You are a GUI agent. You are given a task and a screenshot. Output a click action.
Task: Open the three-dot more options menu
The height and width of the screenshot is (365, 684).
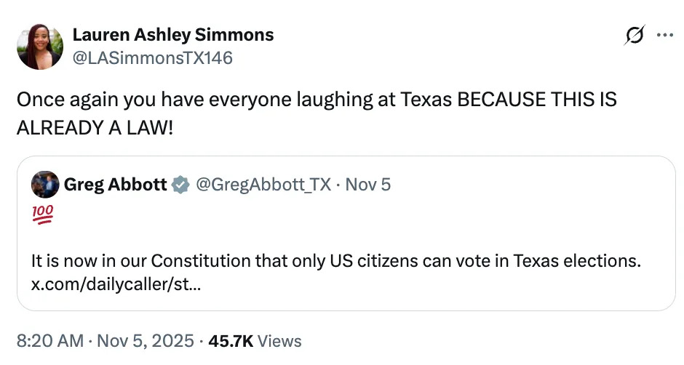(x=665, y=36)
